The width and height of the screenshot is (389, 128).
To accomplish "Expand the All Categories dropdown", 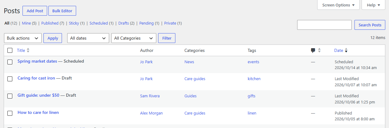I will coord(134,38).
